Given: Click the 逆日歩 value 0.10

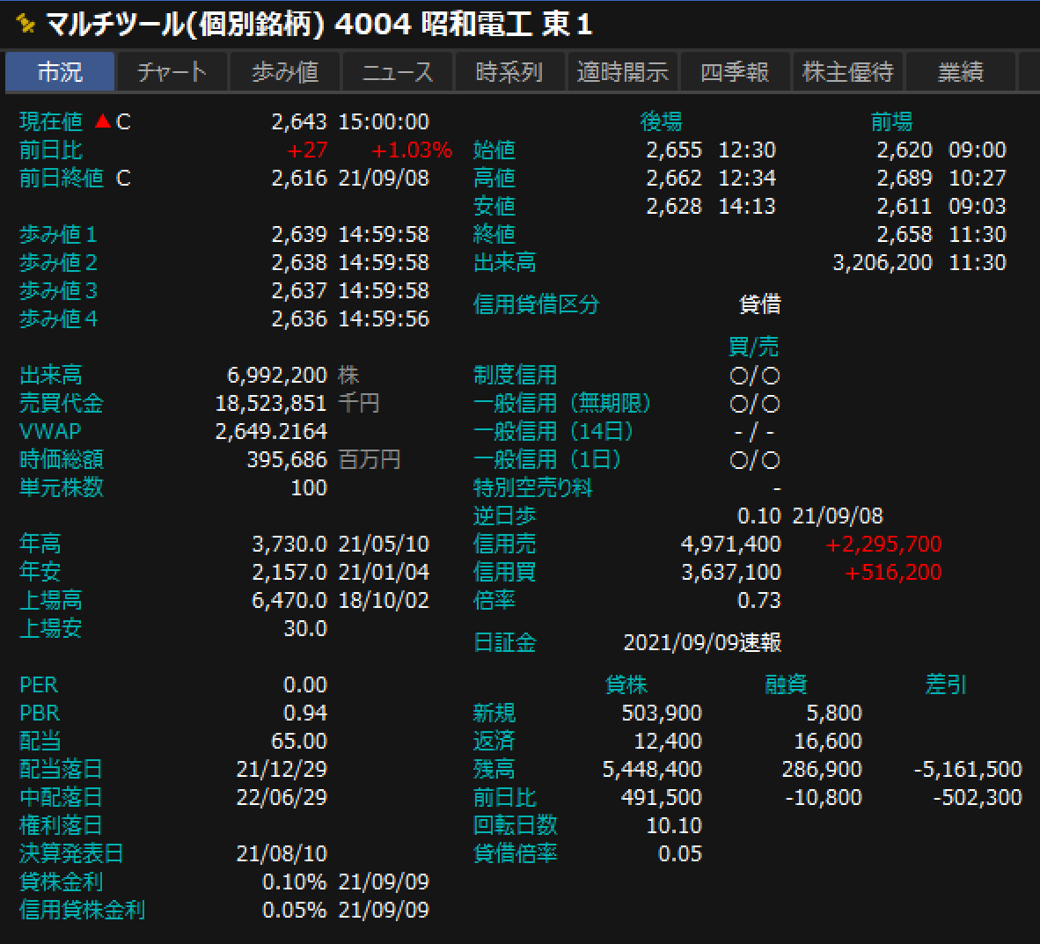Looking at the screenshot, I should [759, 516].
